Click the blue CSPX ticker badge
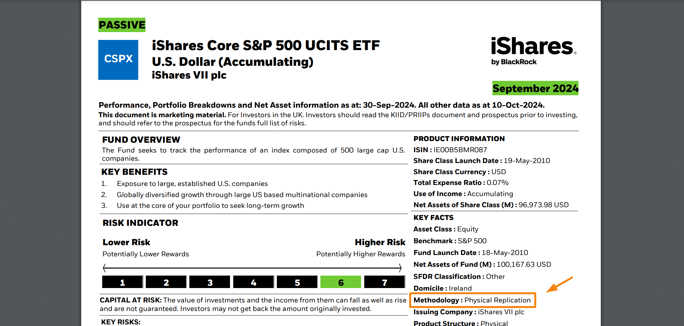Viewport: 684px width, 326px height. (x=118, y=60)
